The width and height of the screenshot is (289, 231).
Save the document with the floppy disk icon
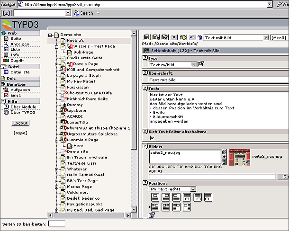click(x=147, y=37)
